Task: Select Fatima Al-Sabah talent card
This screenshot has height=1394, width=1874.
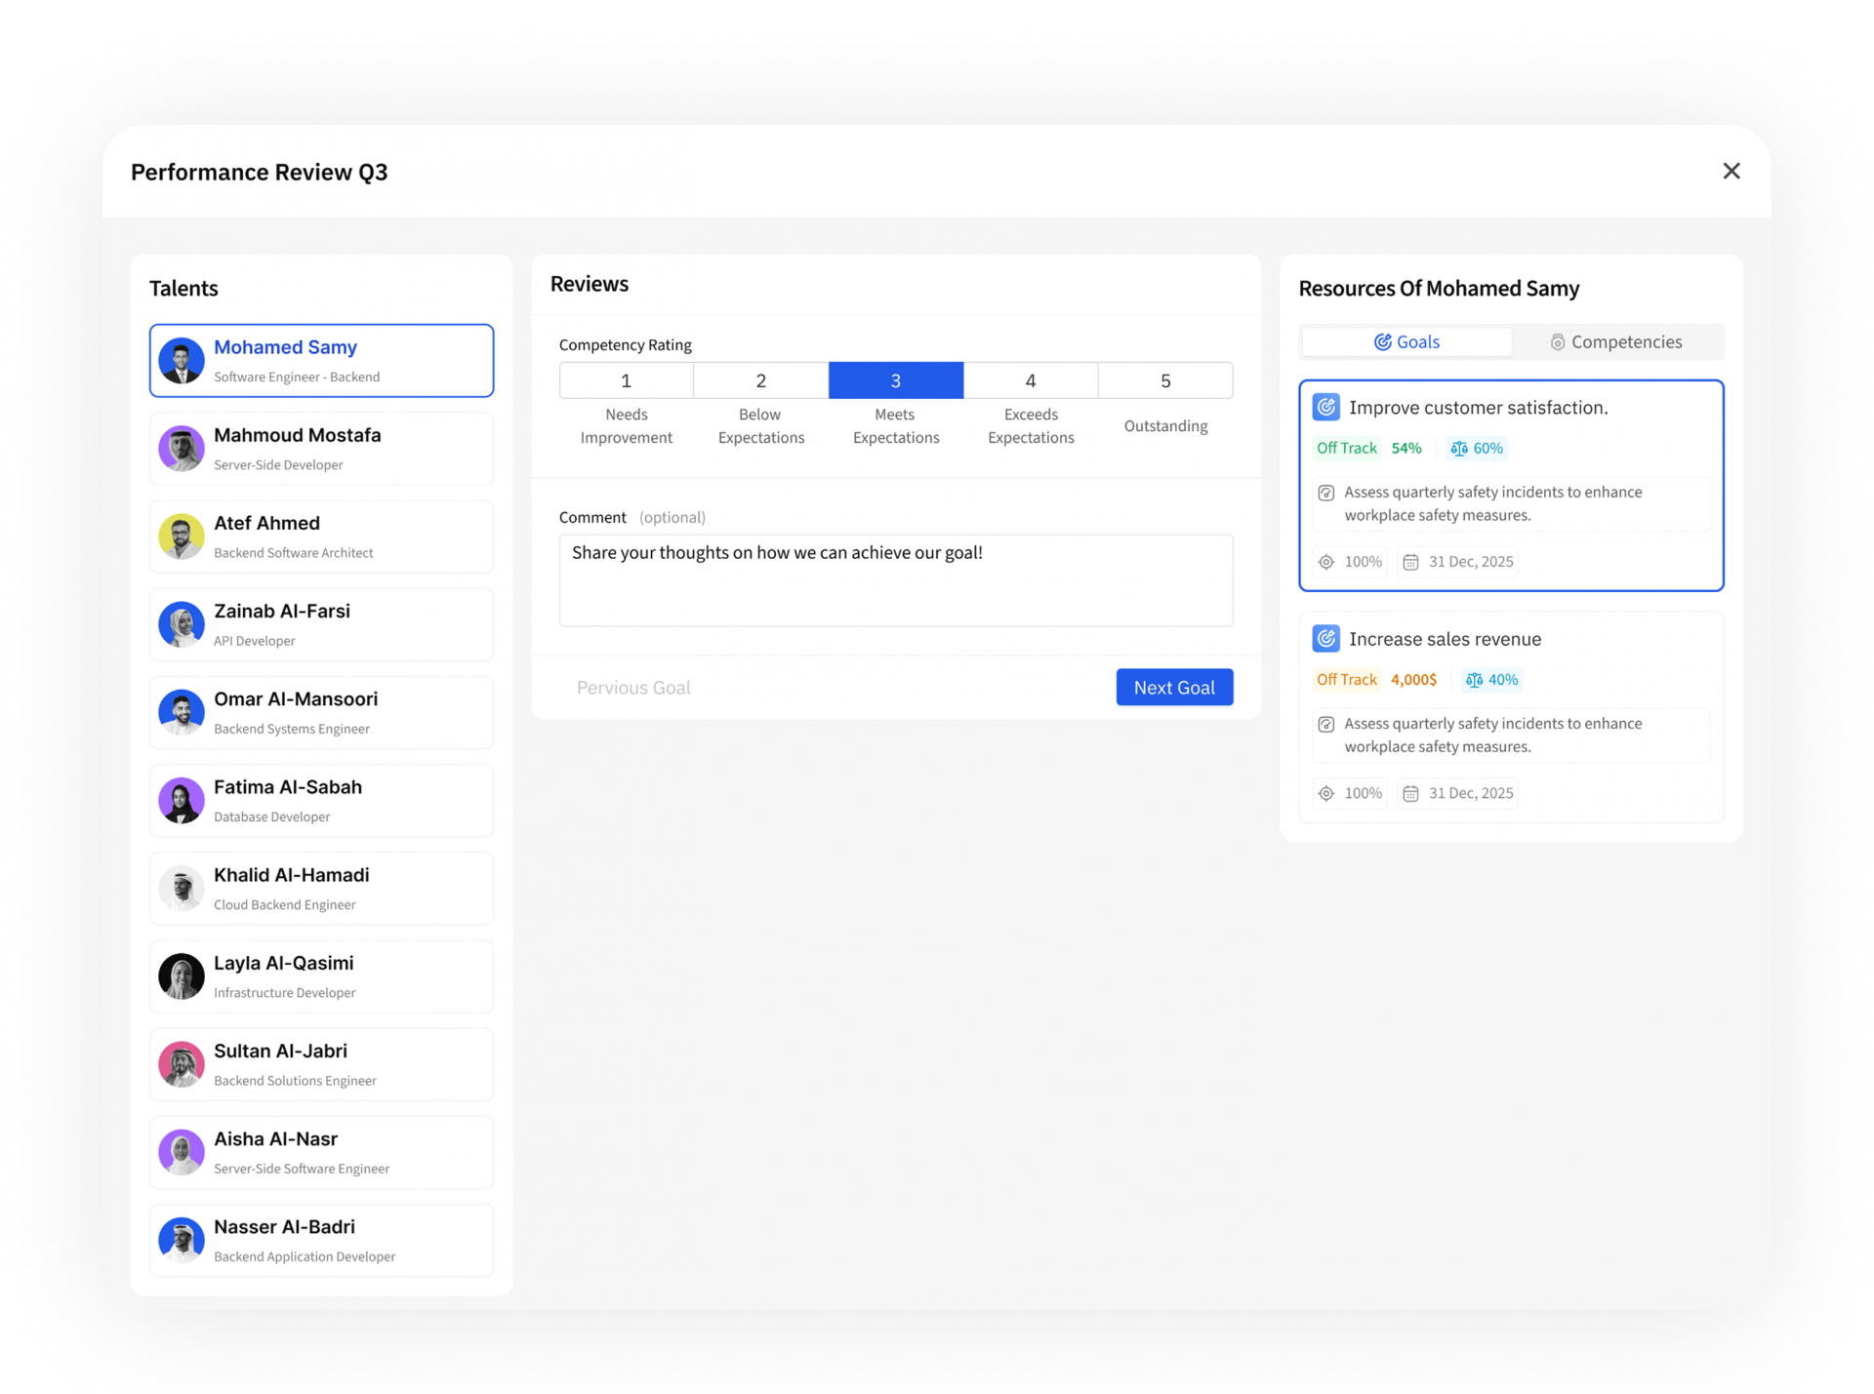Action: (x=321, y=800)
